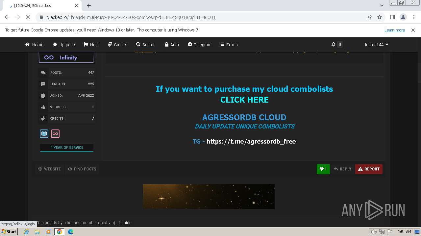
Task: Bookmark this tab with the star icon
Action: click(380, 17)
